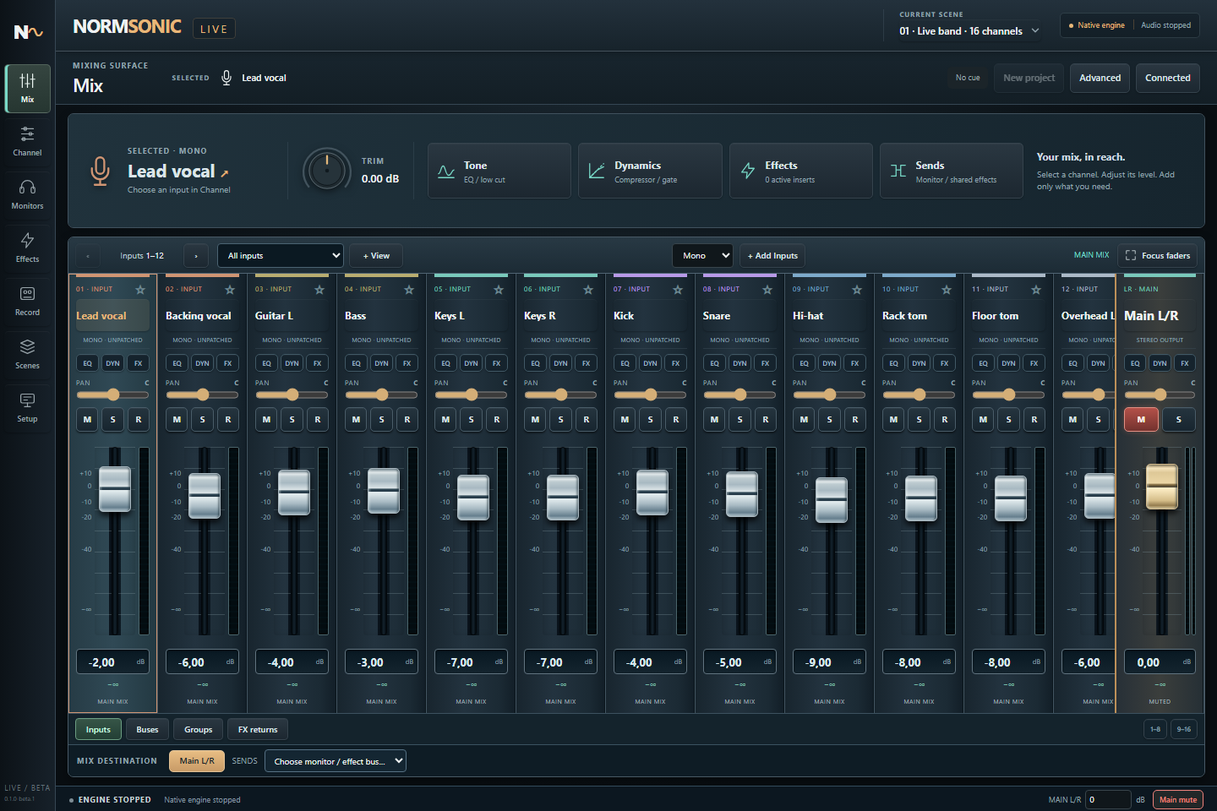The width and height of the screenshot is (1217, 811).
Task: Open the Dynamics compressor / gate card
Action: click(650, 171)
